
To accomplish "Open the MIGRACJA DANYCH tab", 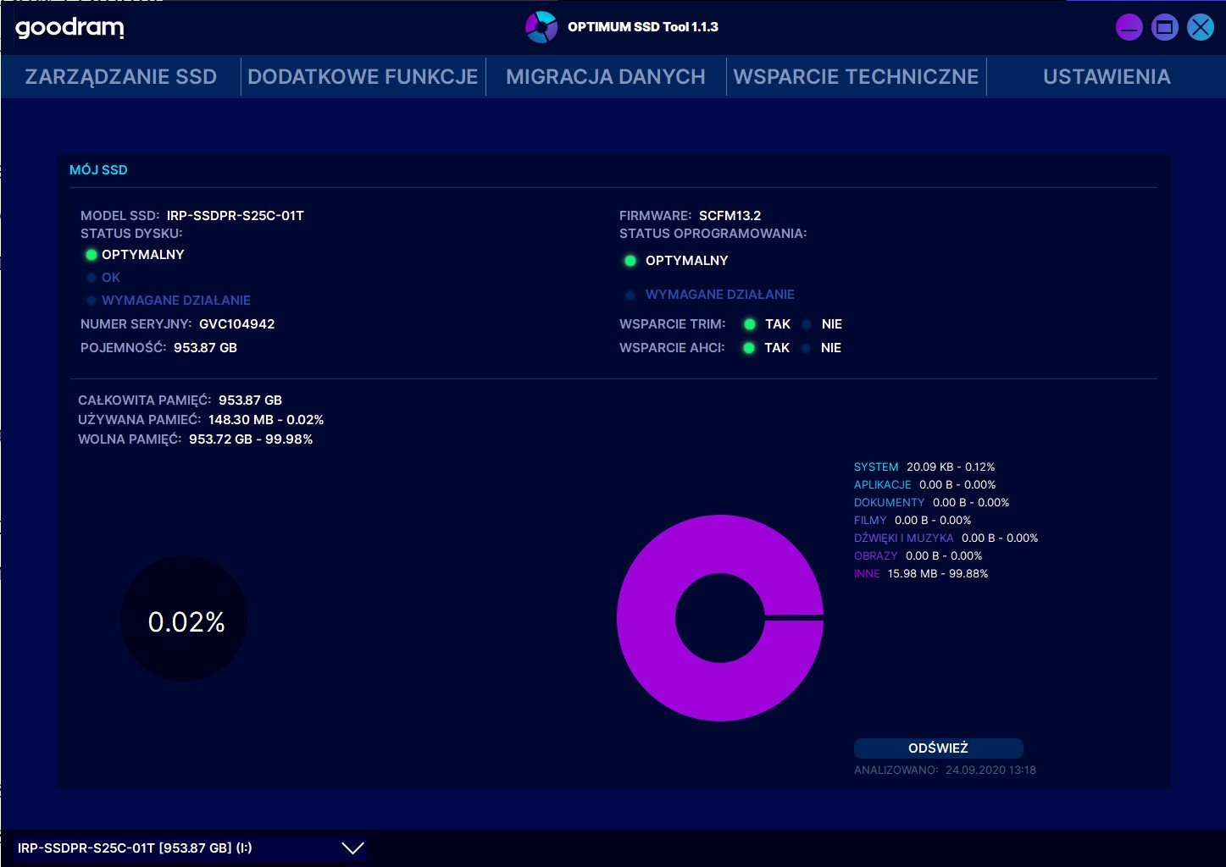I will (605, 77).
